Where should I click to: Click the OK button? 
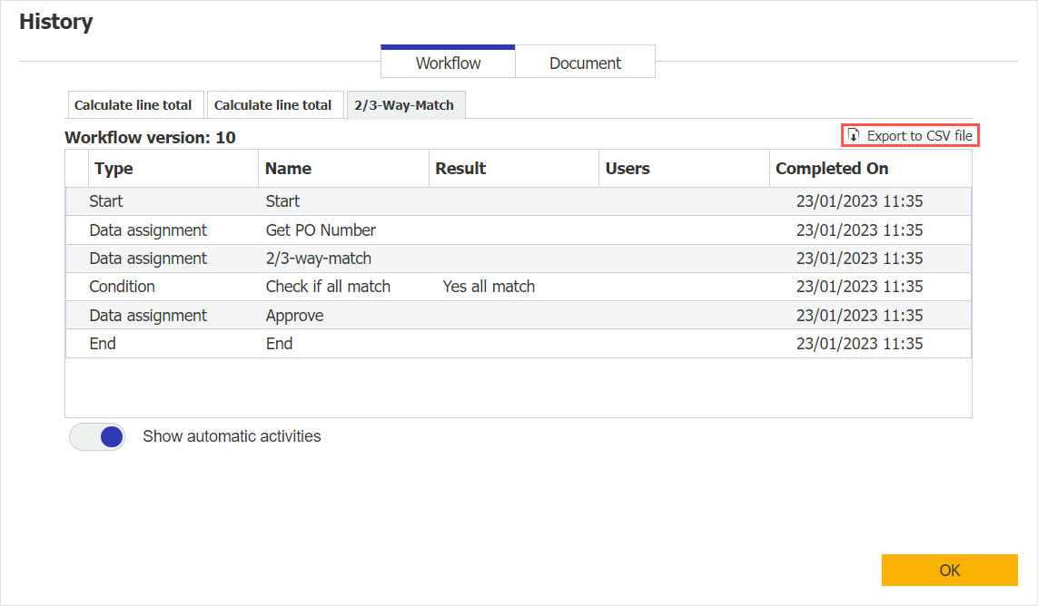coord(950,570)
